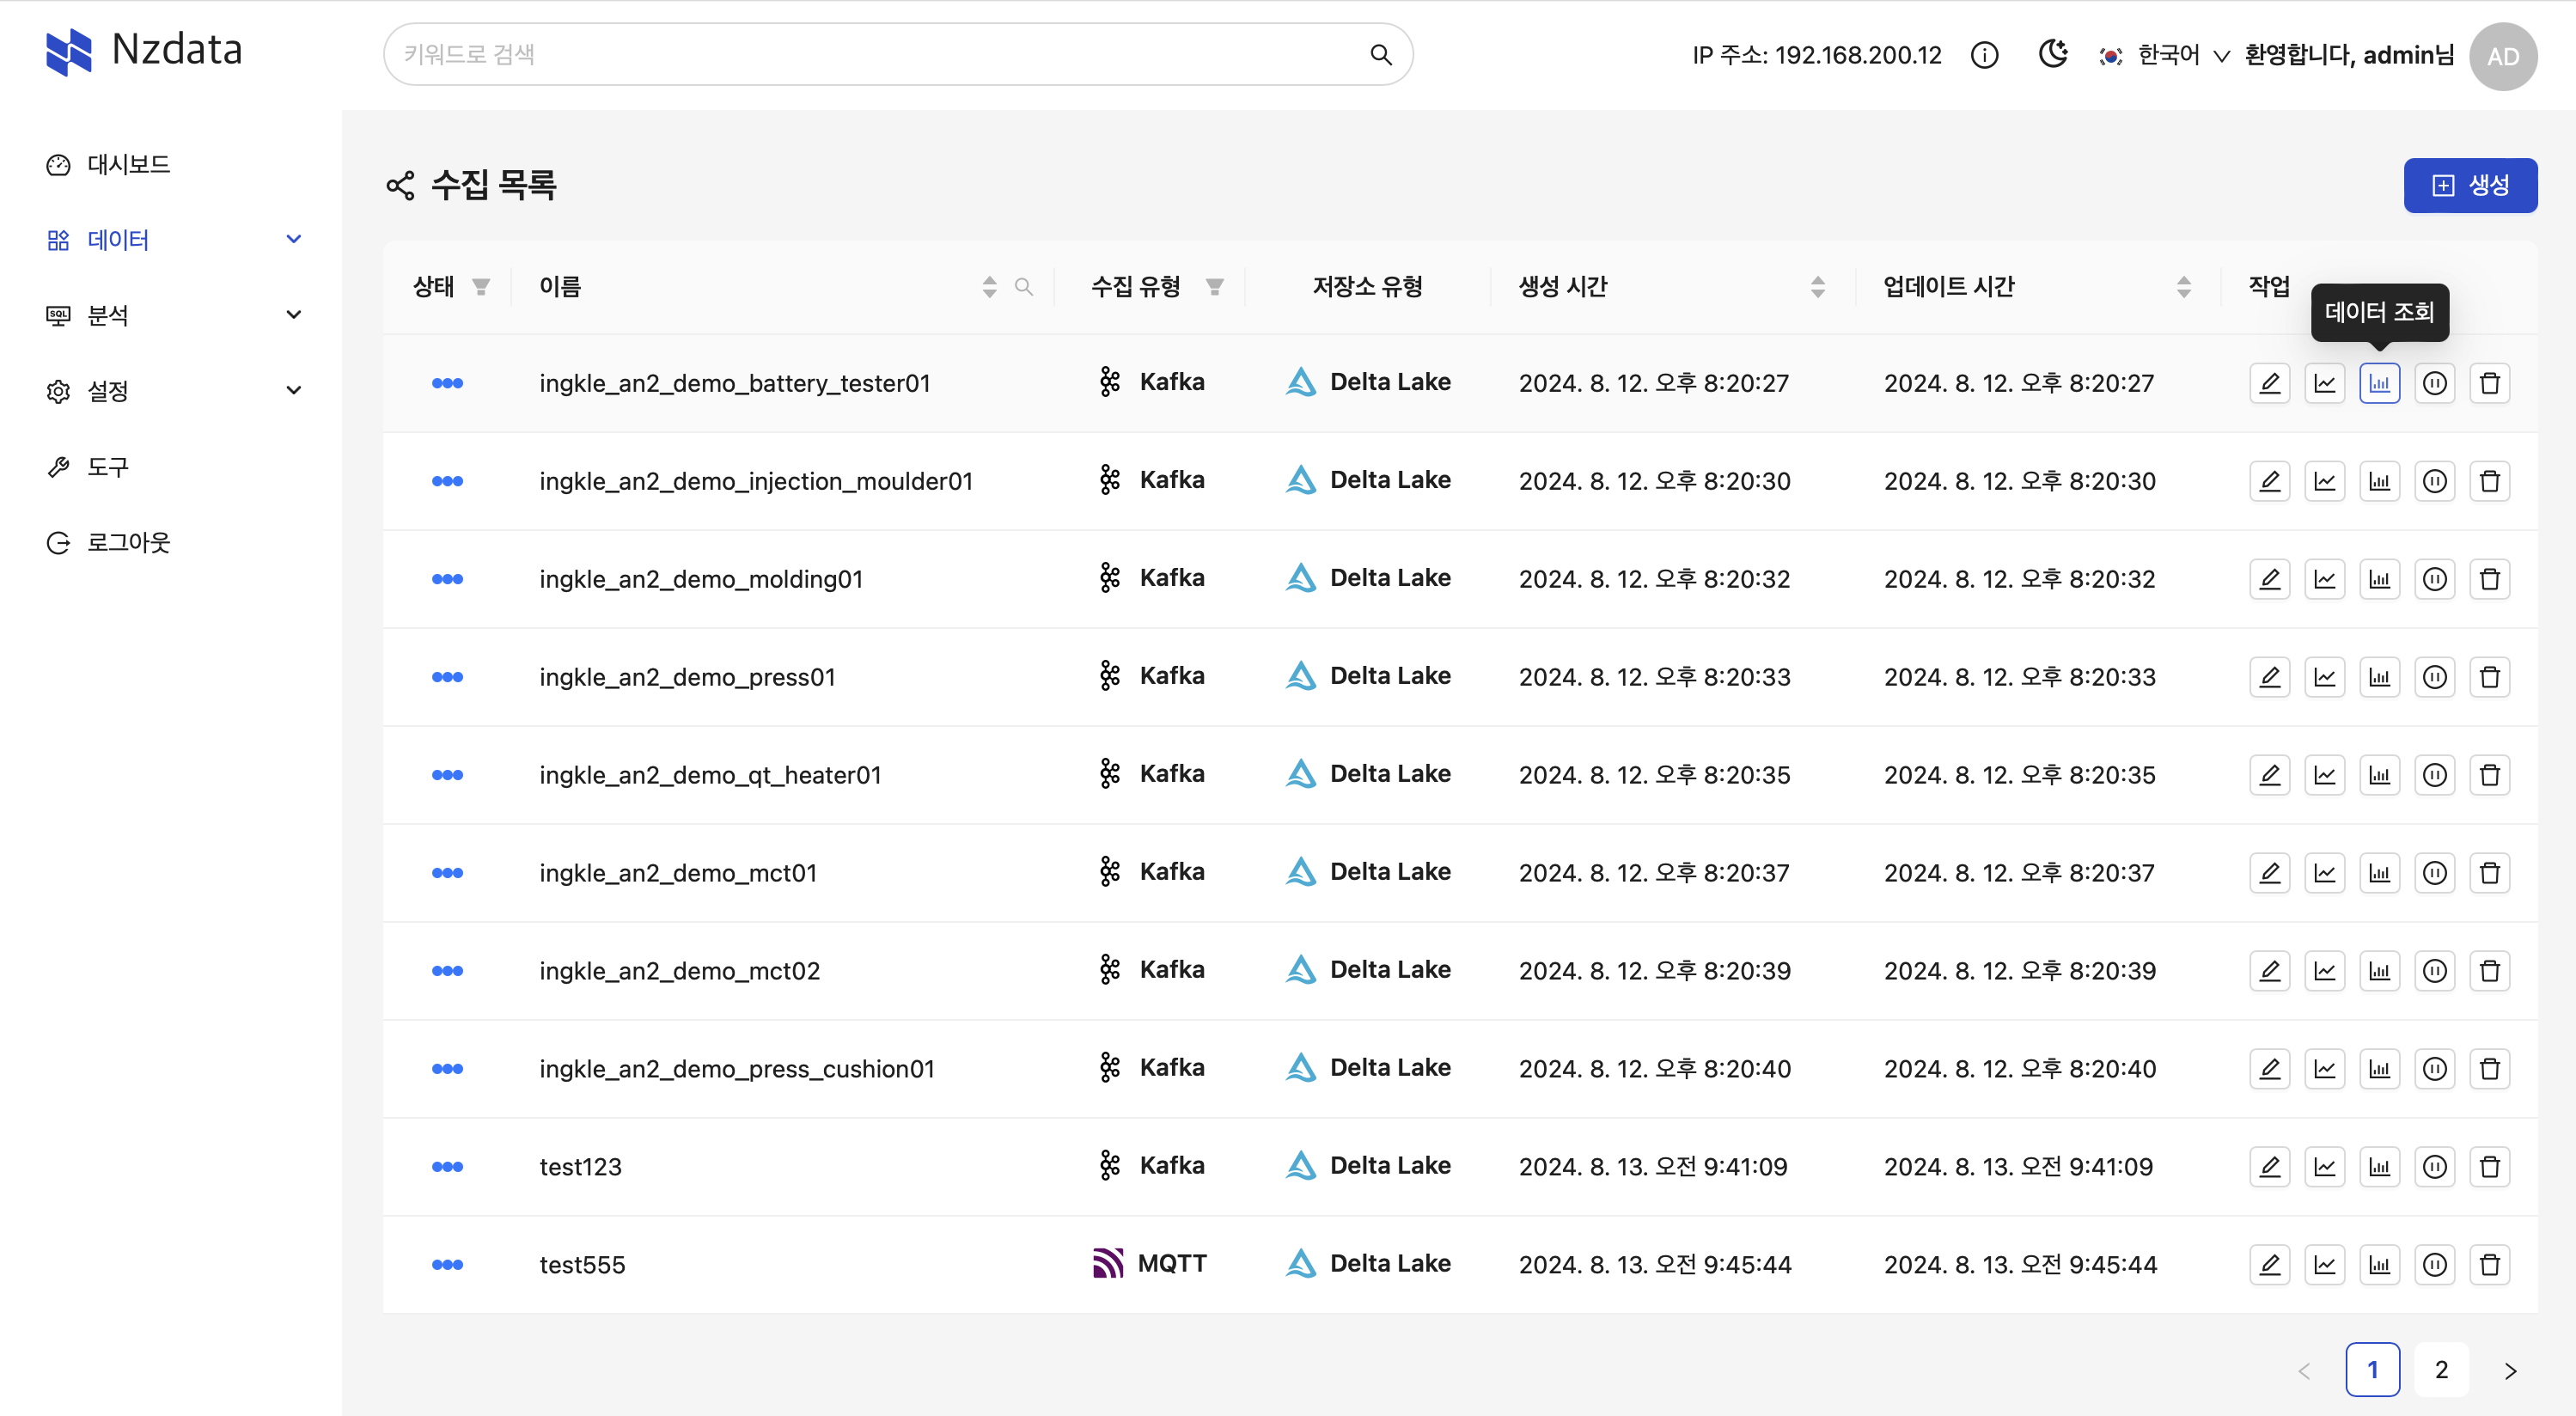The height and width of the screenshot is (1416, 2576).
Task: Open bar chart icon for ingkle_an2_demo_qt_heater01
Action: tap(2380, 775)
